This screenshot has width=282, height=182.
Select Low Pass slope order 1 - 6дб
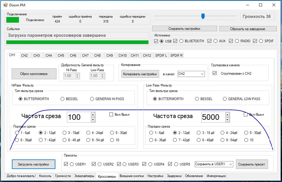[151, 133]
